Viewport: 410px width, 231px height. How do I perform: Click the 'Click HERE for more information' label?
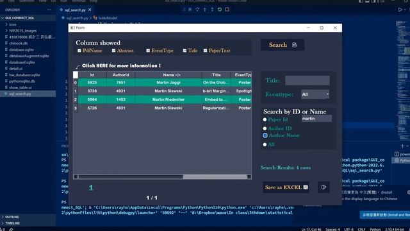[121, 65]
